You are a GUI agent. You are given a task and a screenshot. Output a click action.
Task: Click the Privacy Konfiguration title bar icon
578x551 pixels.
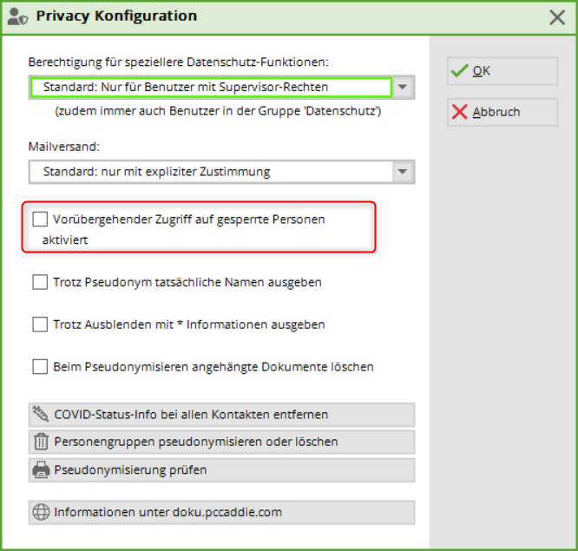[16, 16]
